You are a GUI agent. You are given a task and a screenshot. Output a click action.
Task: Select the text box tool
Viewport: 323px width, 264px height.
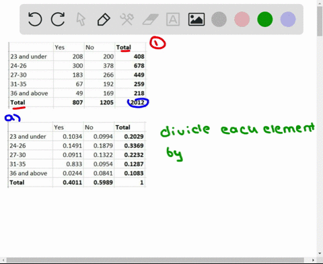[173, 20]
